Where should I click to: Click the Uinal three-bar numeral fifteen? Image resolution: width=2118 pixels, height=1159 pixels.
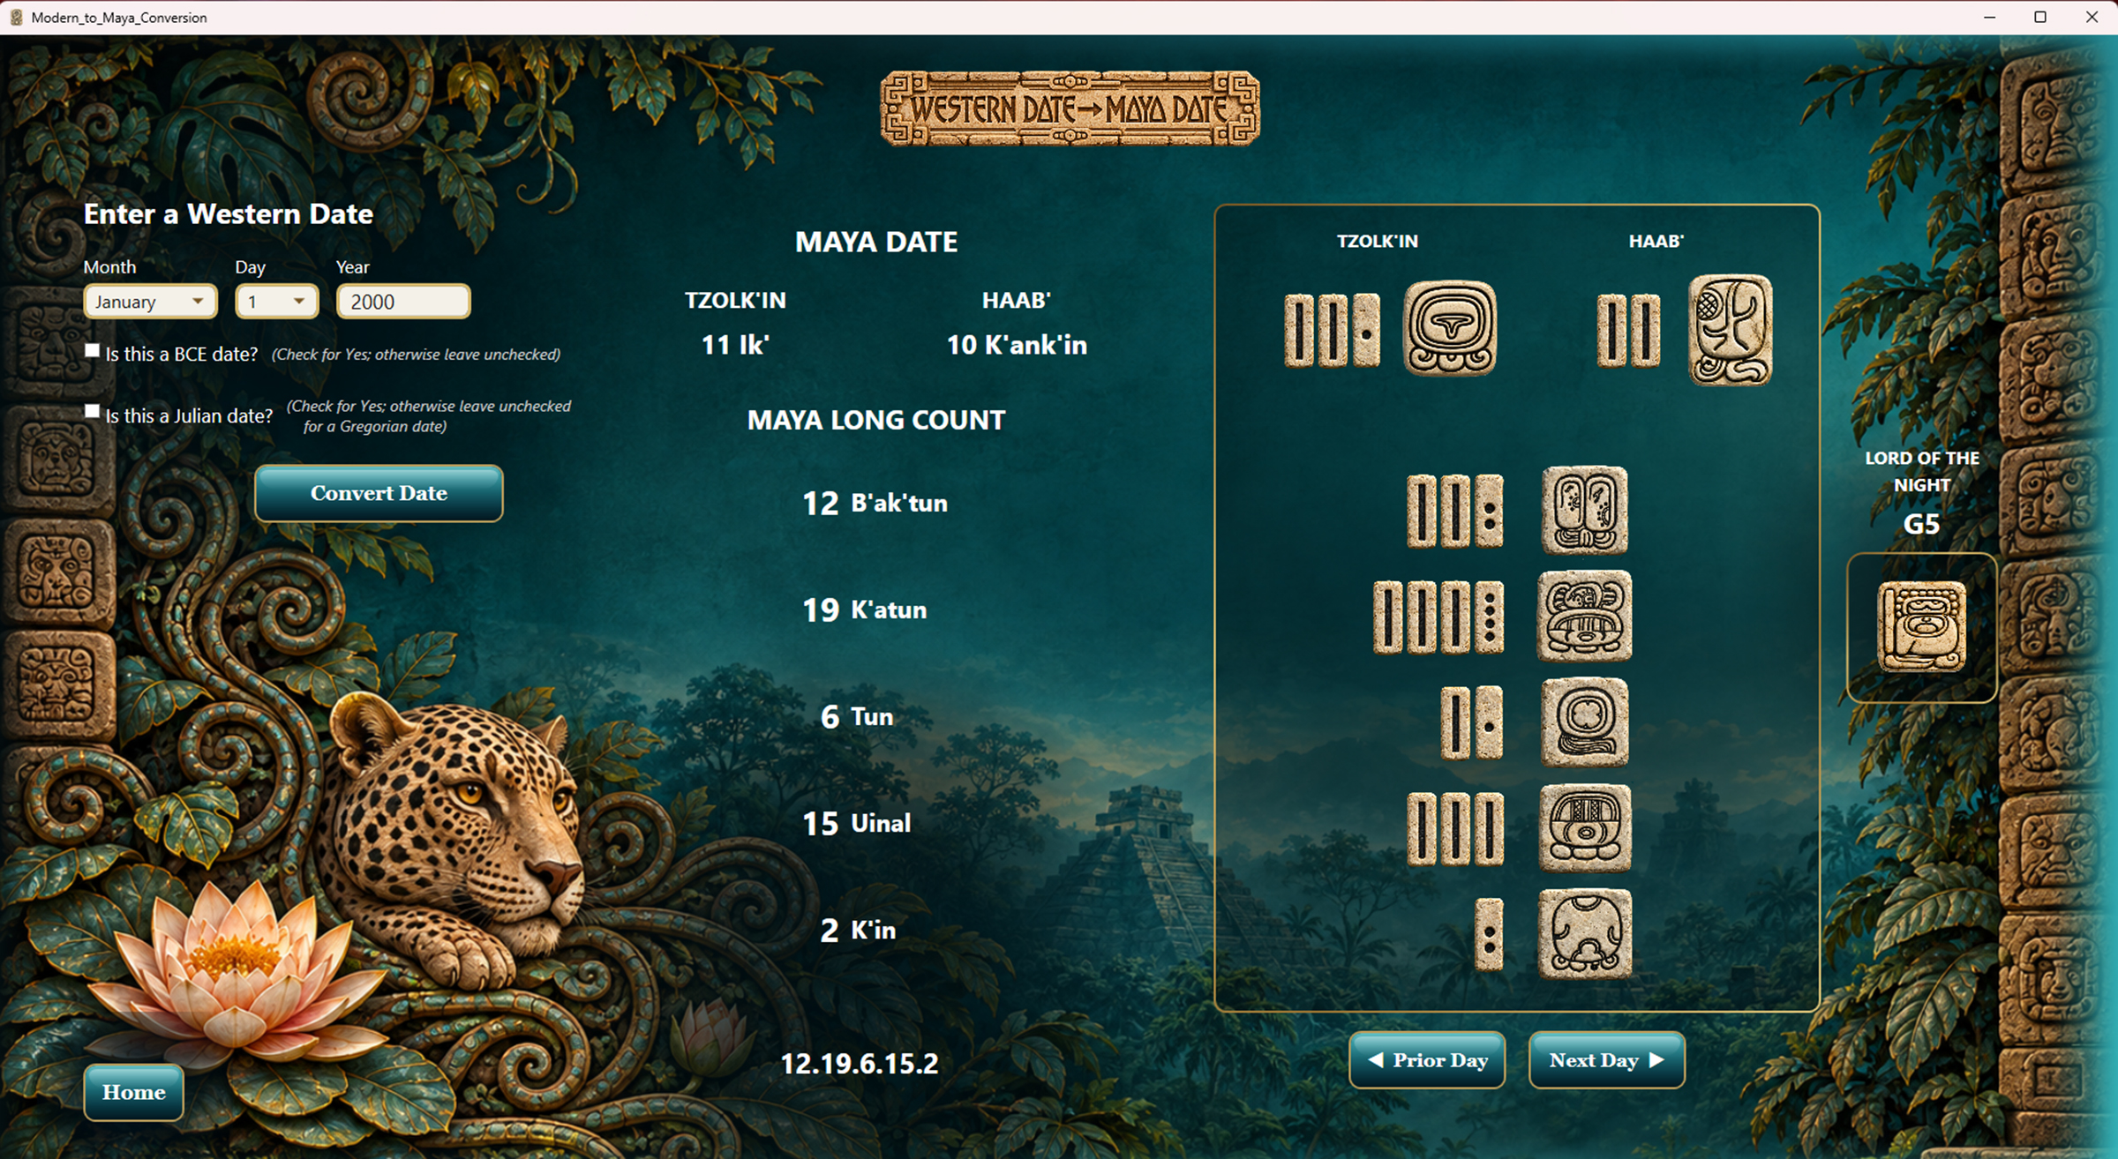click(1456, 828)
